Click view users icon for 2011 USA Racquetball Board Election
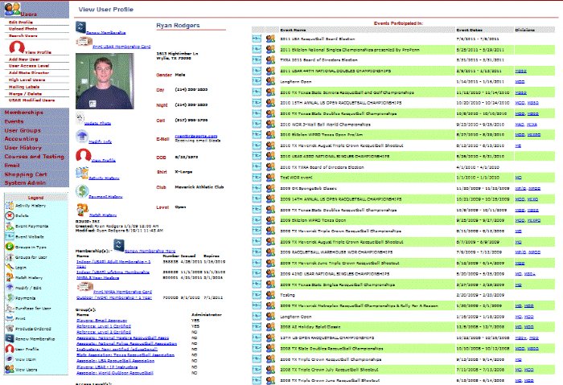Viewport: 563px width, 385px height. point(270,39)
